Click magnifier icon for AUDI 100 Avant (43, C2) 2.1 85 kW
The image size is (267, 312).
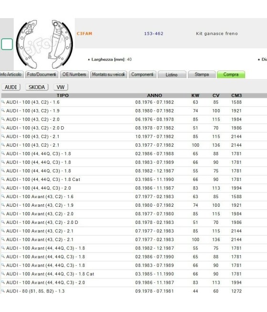coord(3,231)
